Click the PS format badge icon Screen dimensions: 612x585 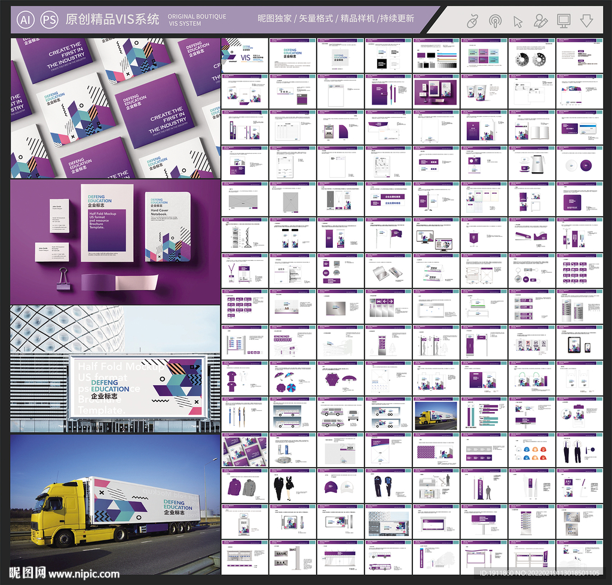click(49, 20)
